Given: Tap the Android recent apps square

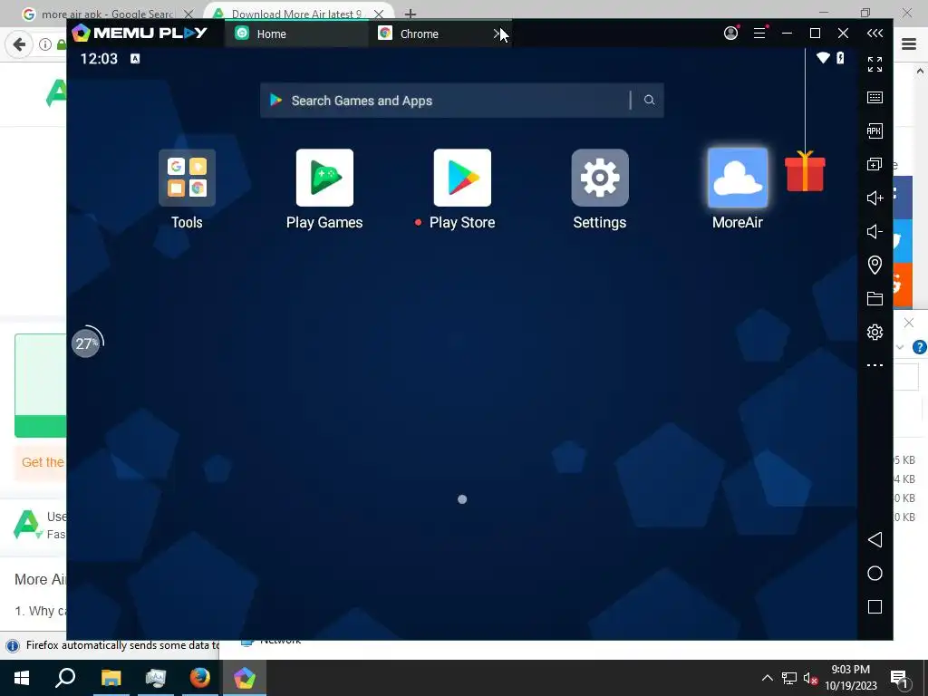Looking at the screenshot, I should [875, 606].
